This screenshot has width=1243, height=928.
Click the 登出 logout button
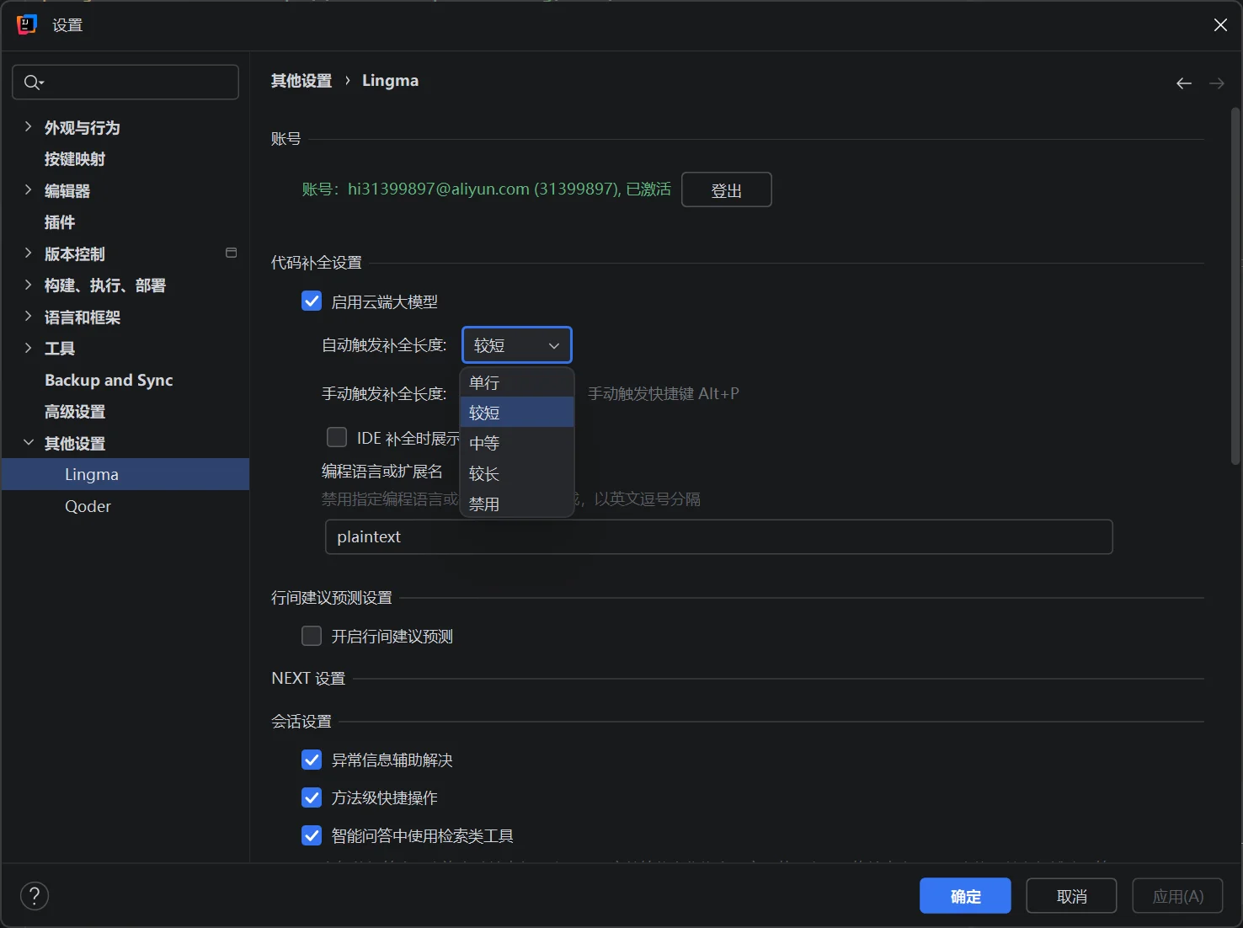pos(726,190)
